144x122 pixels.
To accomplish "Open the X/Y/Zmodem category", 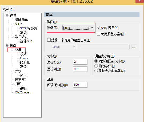I will pos(23,92).
